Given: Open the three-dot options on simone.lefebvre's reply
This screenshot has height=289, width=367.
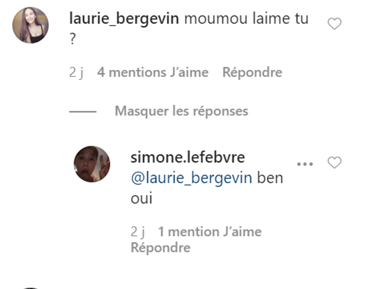Looking at the screenshot, I should (x=305, y=164).
